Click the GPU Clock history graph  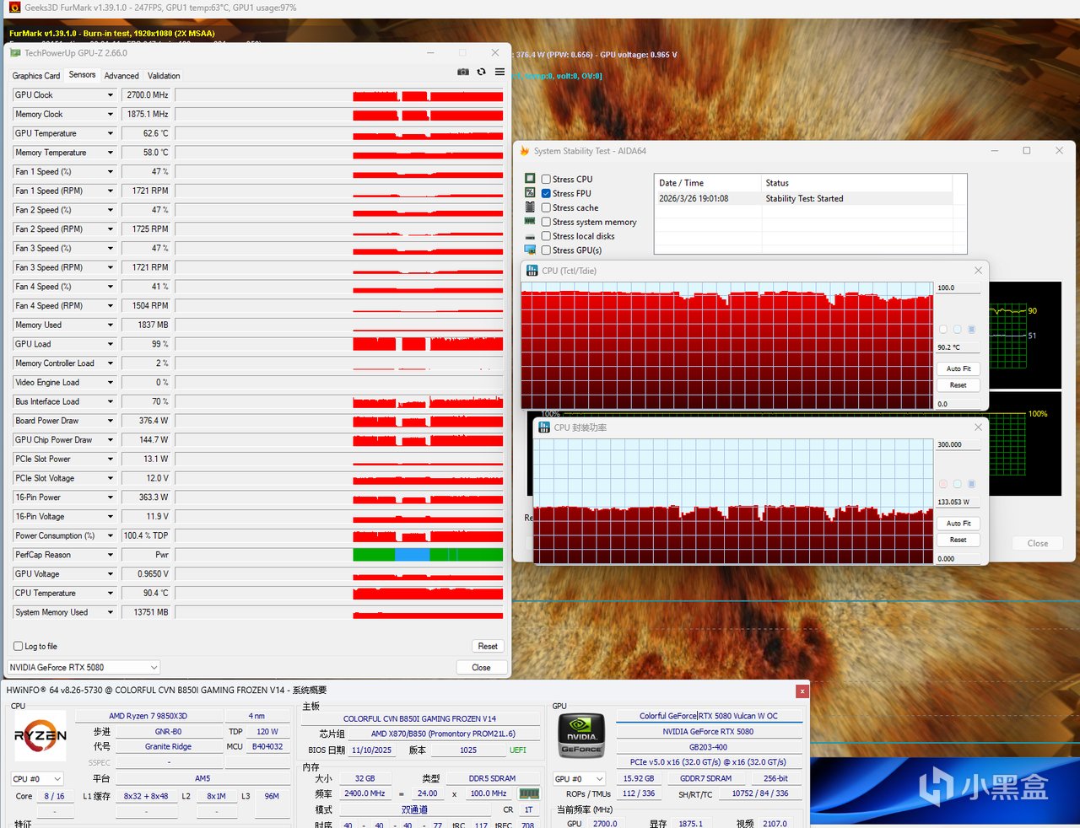click(339, 95)
